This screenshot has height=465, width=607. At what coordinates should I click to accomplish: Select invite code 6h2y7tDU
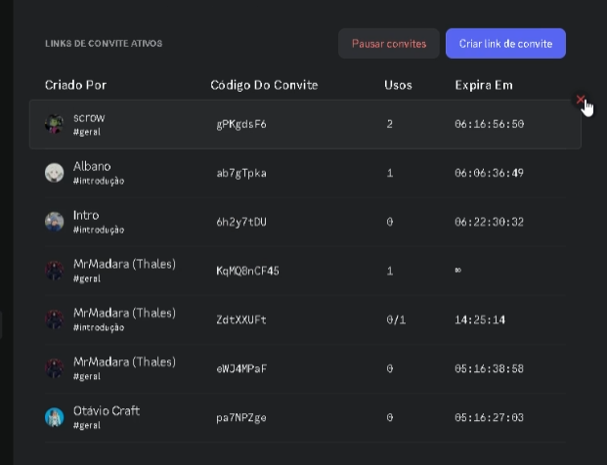241,222
